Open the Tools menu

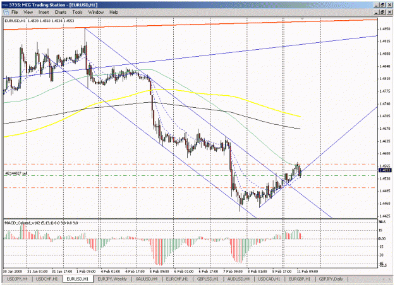click(77, 12)
